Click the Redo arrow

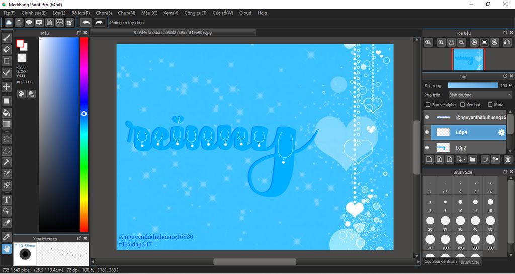click(99, 22)
